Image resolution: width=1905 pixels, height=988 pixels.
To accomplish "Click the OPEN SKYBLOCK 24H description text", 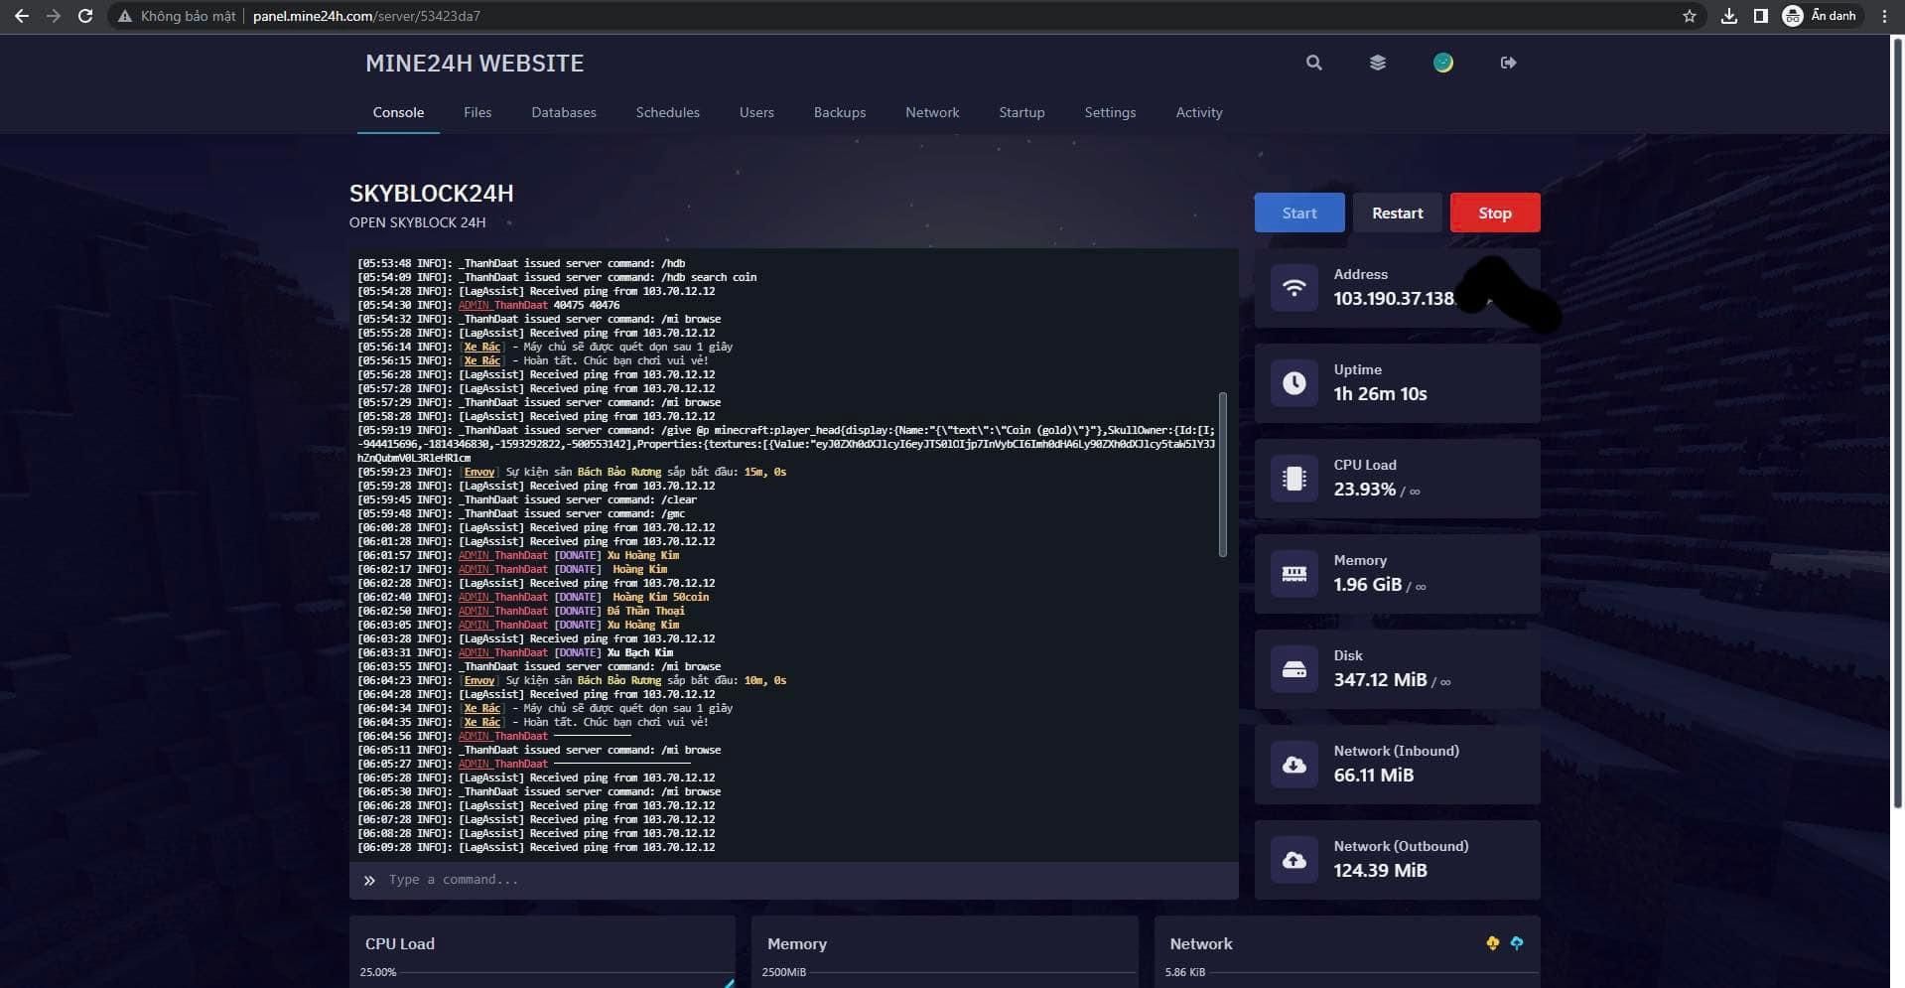I will coord(417,222).
